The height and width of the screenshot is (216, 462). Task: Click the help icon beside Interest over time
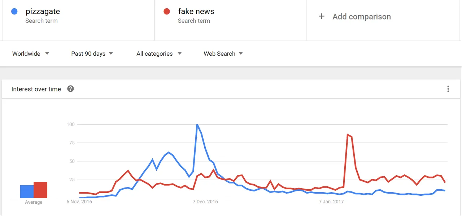[x=71, y=89]
